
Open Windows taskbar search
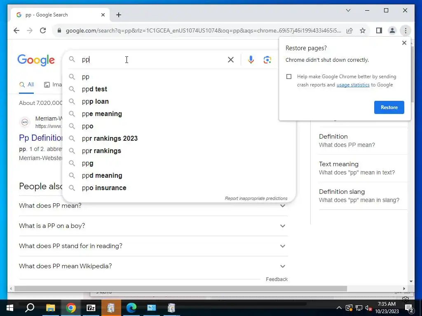(30, 308)
